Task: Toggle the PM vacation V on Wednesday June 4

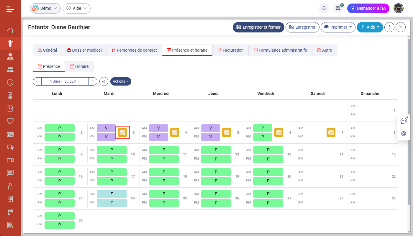Action: [x=158, y=137]
